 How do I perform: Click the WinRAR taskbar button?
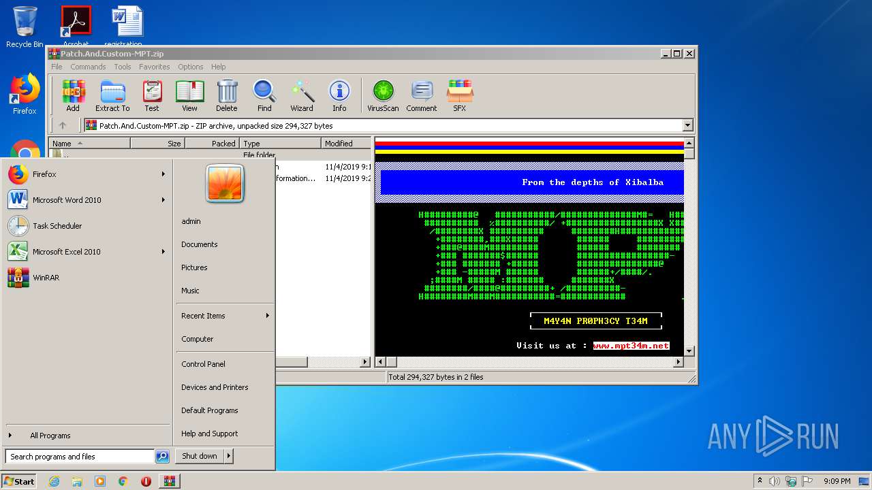[x=169, y=481]
